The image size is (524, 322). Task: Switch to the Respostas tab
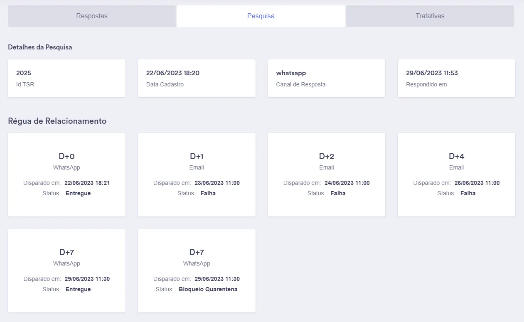point(92,16)
